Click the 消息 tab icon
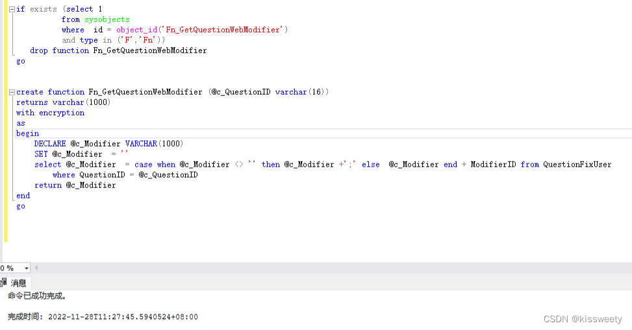 point(4,282)
